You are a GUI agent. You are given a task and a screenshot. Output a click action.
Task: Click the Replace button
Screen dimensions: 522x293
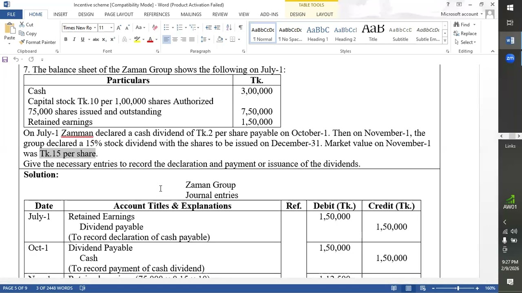click(x=465, y=33)
